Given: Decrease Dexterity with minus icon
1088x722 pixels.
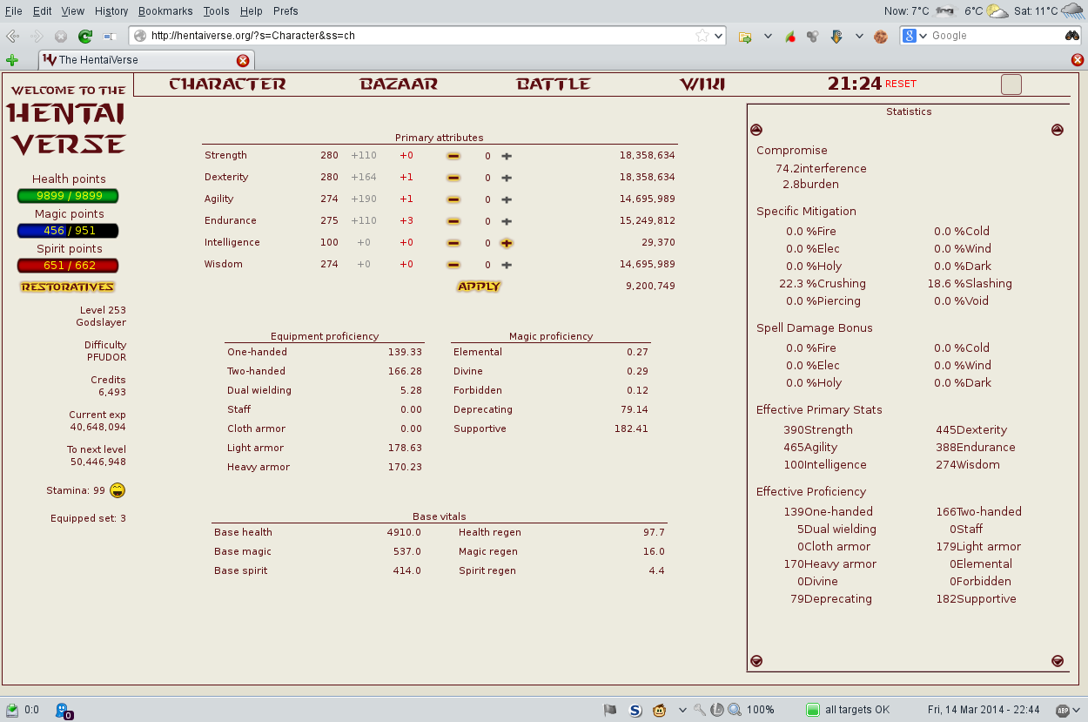Looking at the screenshot, I should (453, 178).
